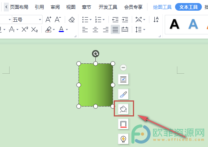Screen dimensions: 208x147
Task: Open layout options text wrapping icon
Action: (123, 79)
